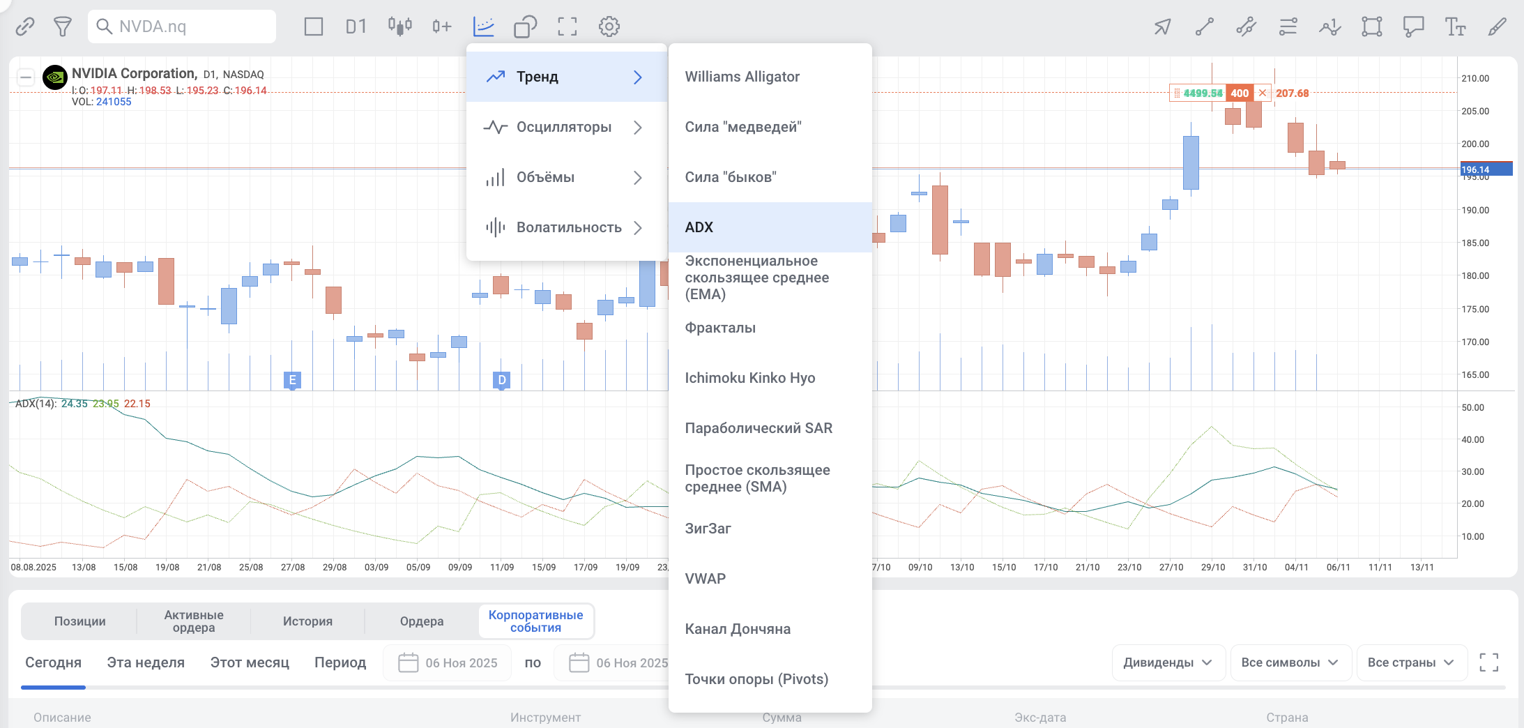Switch chart to fullscreen mode icon
The image size is (1524, 728).
(567, 26)
